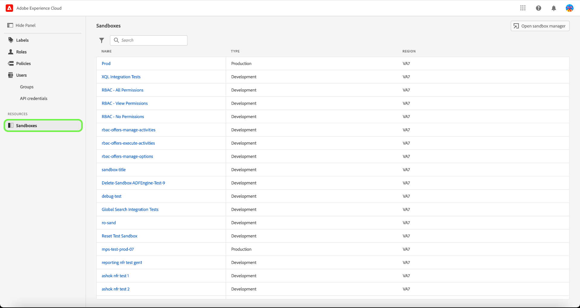Open the user profile avatar

coord(569,8)
